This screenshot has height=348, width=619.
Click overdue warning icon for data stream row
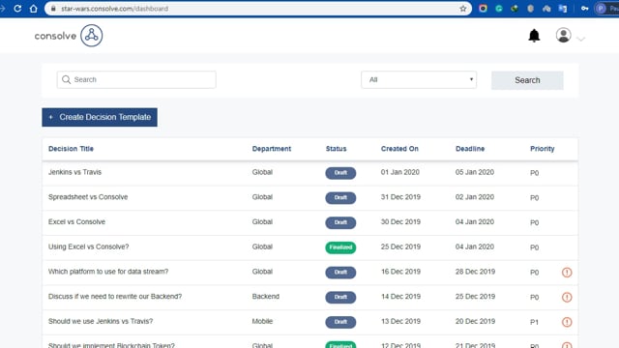[x=567, y=273]
